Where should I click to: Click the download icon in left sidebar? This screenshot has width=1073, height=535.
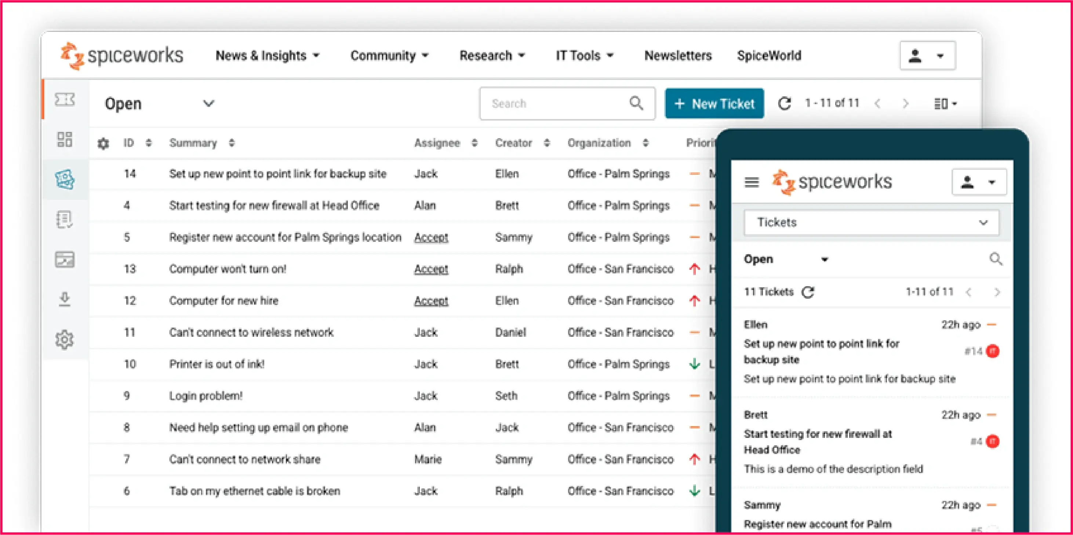click(65, 299)
